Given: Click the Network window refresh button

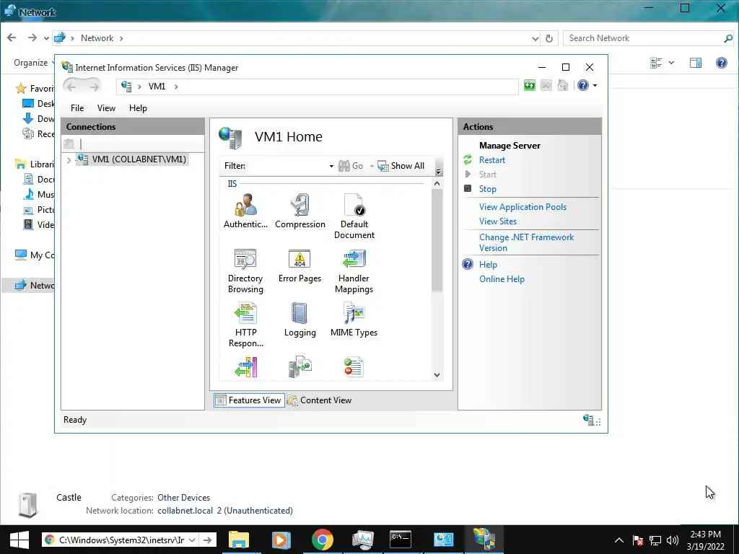Looking at the screenshot, I should pyautogui.click(x=549, y=39).
